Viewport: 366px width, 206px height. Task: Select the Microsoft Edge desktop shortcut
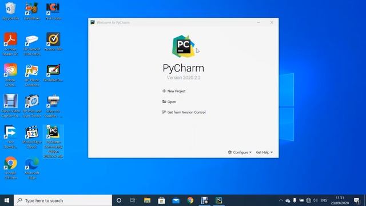pos(32,168)
